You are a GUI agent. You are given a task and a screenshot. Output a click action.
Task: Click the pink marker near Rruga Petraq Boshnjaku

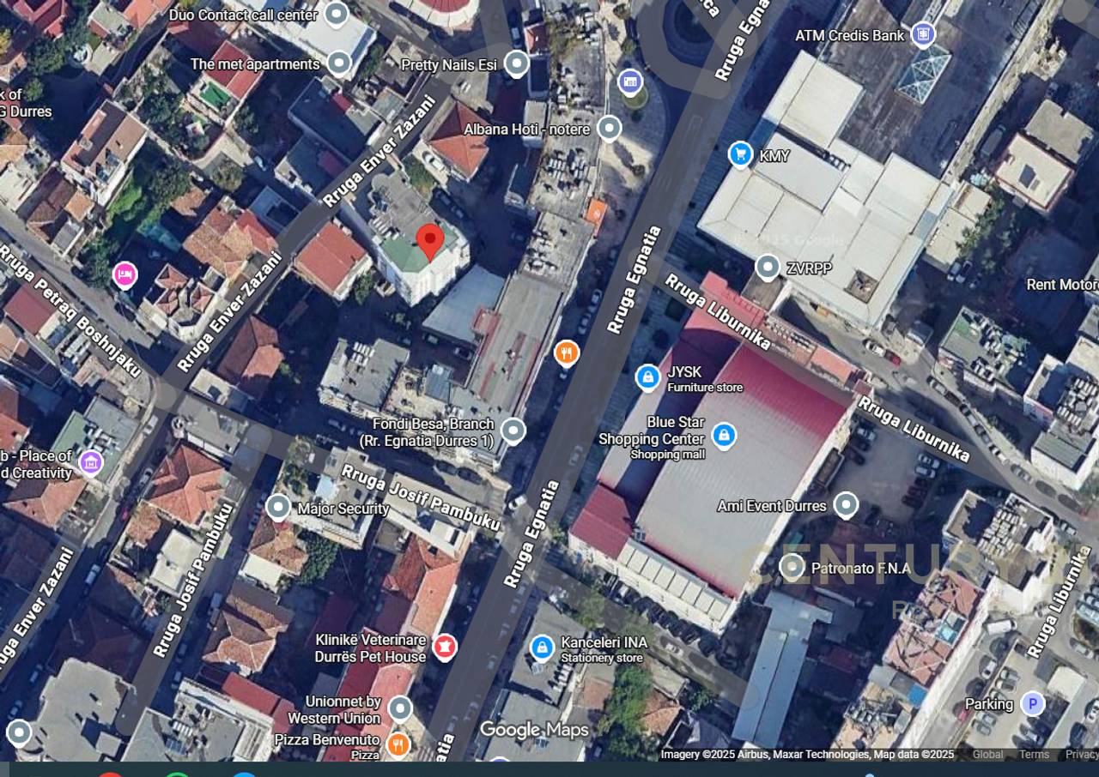(x=126, y=274)
